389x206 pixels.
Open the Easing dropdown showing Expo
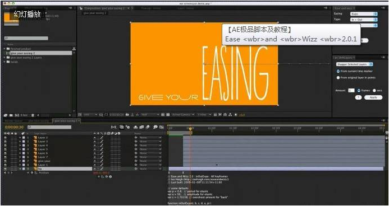[364, 14]
